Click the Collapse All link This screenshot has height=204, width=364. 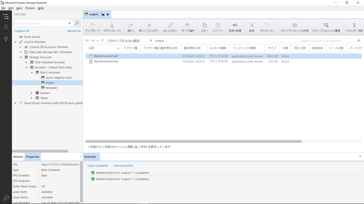[x=22, y=31]
